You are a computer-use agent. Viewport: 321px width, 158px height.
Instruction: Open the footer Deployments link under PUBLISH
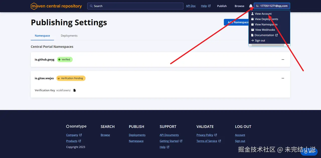click(137, 135)
